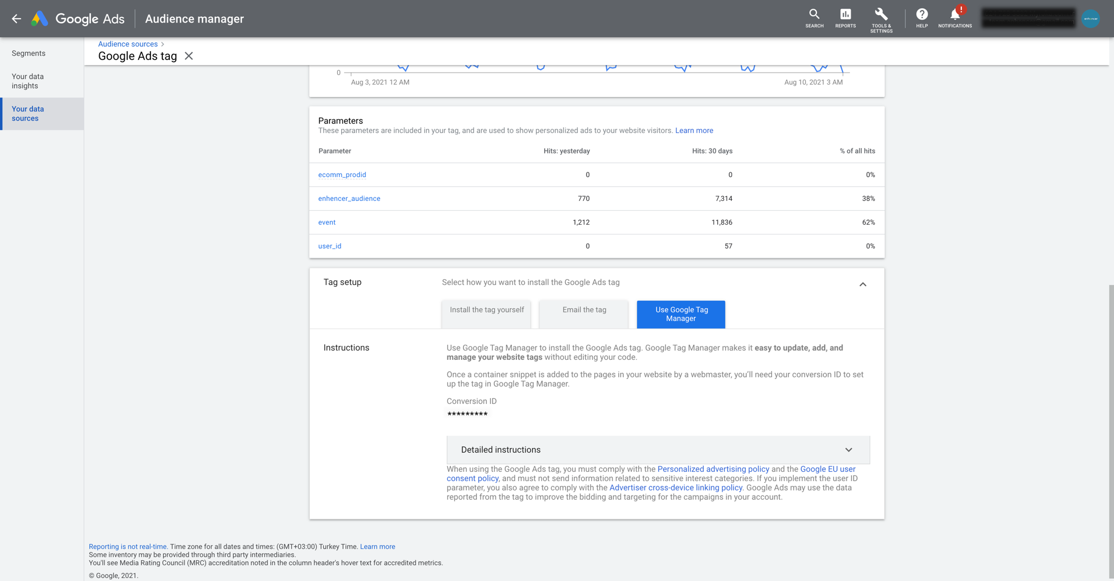Image resolution: width=1114 pixels, height=581 pixels.
Task: Open Tools & Settings wrench
Action: [x=881, y=20]
